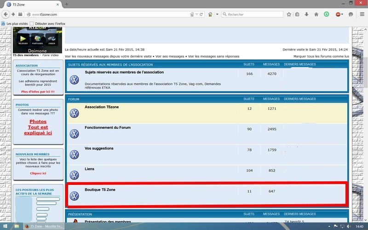Open Débuter avec Firefox bookmark
Image resolution: width=368 pixels, height=230 pixels.
pos(48,23)
